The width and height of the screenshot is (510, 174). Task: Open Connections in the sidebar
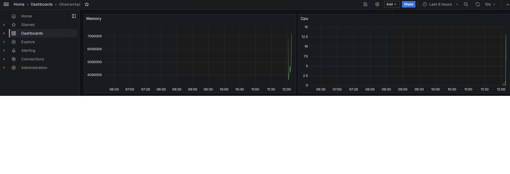[x=33, y=59]
